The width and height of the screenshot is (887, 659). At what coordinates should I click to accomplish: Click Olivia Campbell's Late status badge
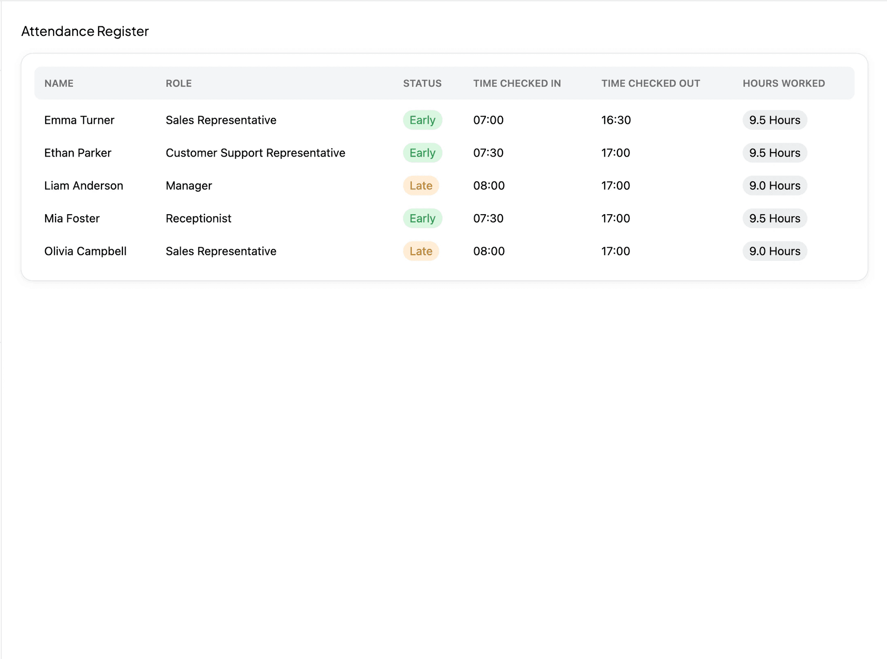[x=421, y=251]
